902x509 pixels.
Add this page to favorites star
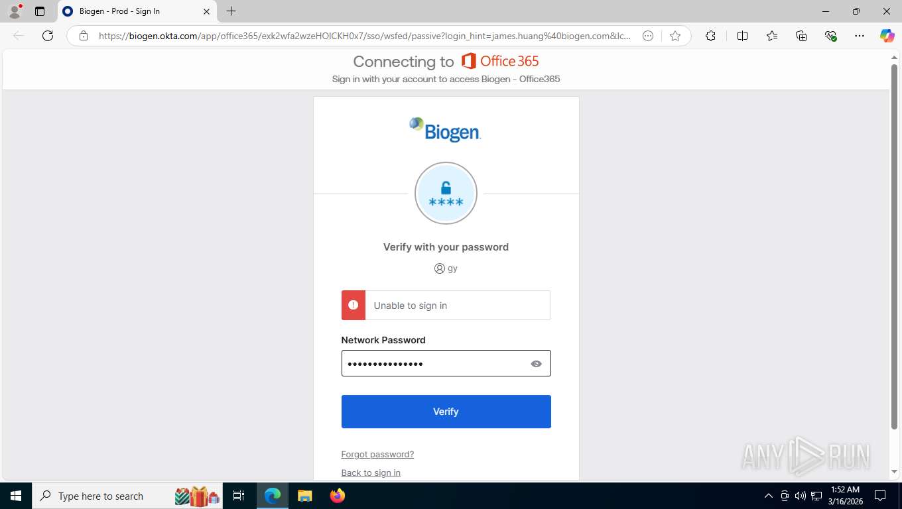click(x=675, y=36)
